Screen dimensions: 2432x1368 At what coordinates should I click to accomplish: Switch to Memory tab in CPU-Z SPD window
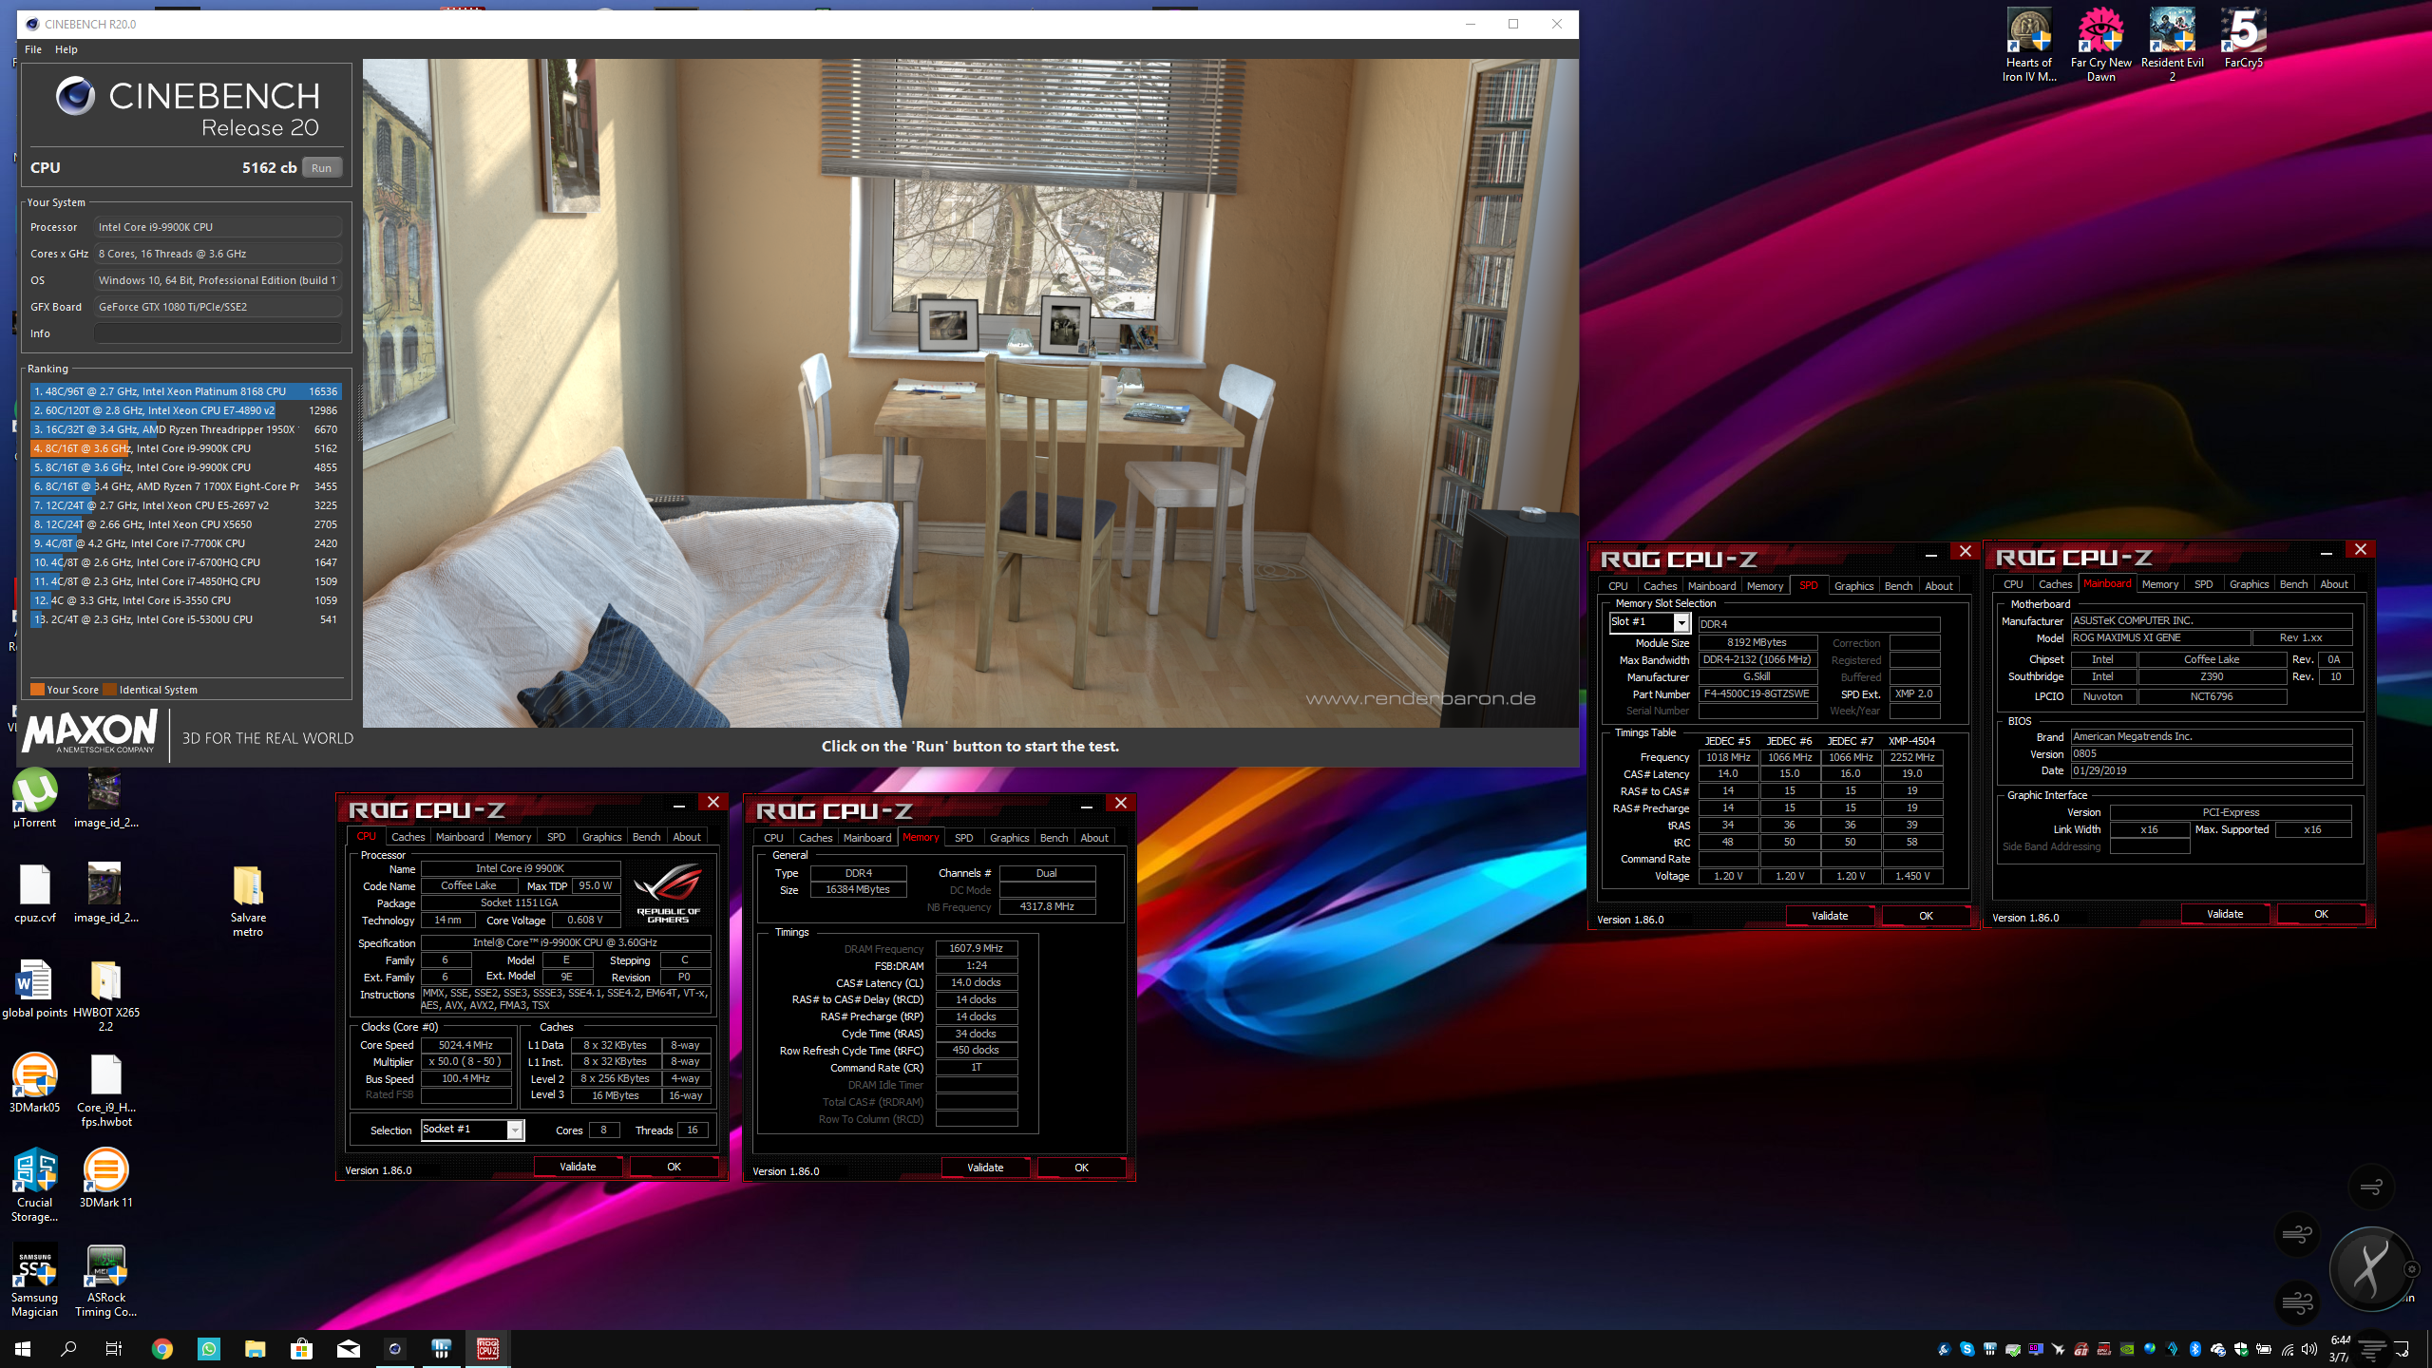[1764, 586]
